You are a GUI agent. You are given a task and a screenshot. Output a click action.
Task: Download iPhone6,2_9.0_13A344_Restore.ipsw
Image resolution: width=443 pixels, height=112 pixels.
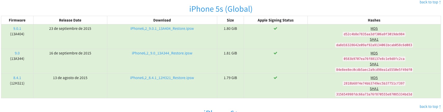click(x=162, y=53)
